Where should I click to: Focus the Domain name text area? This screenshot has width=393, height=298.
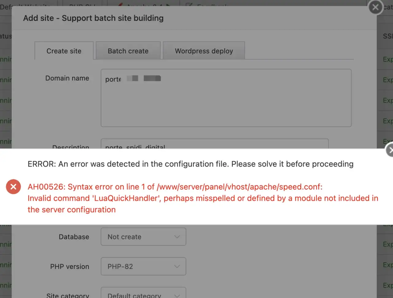click(x=226, y=98)
